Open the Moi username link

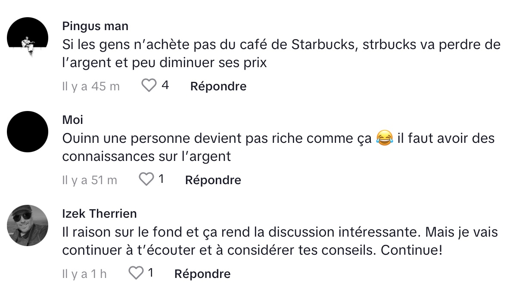[72, 120]
